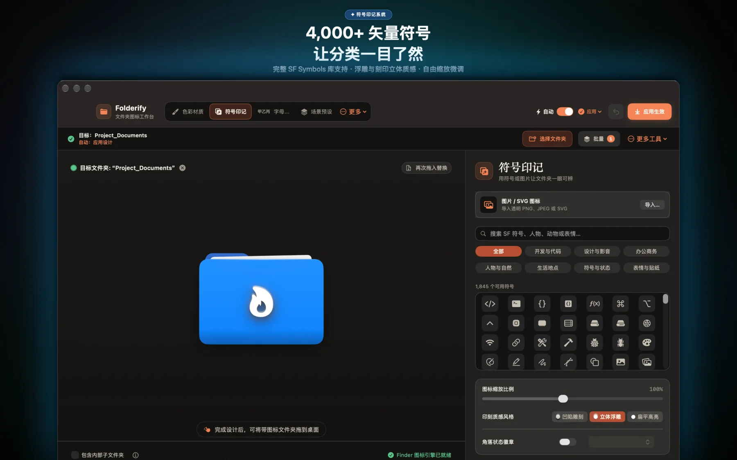The image size is (737, 460).
Task: Switch to the 场景预设 tab
Action: (317, 112)
